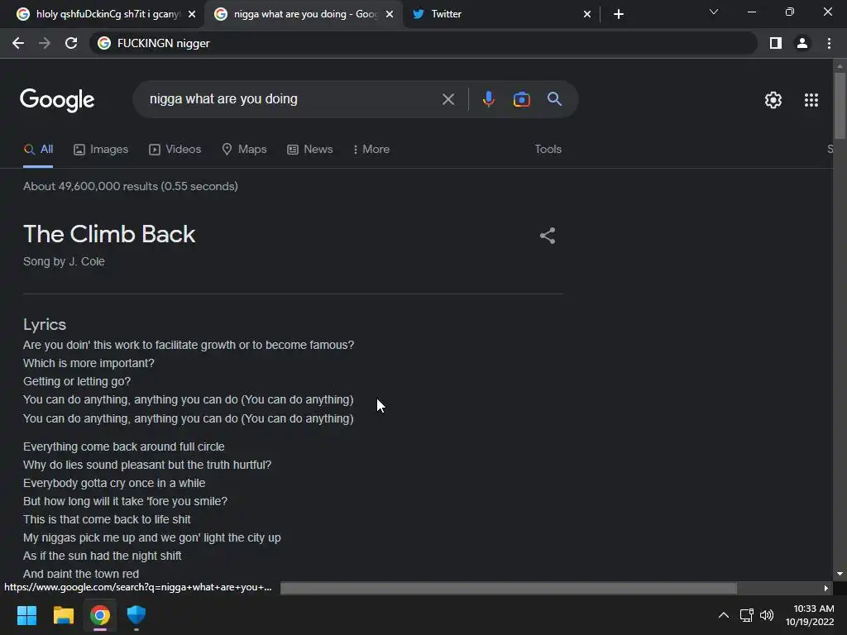Open a new browser tab
The height and width of the screenshot is (635, 847).
point(619,14)
